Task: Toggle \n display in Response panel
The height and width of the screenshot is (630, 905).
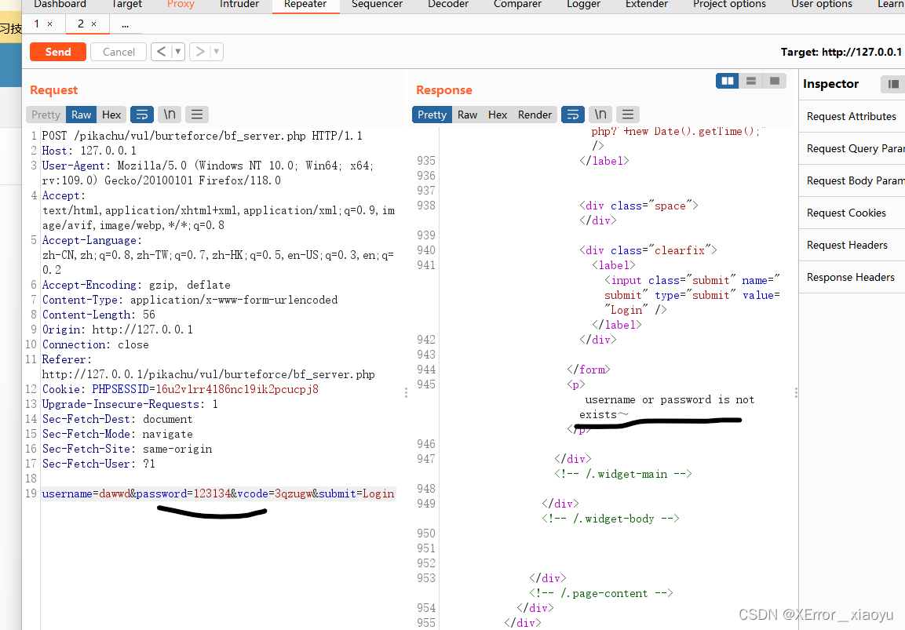Action: [x=600, y=115]
